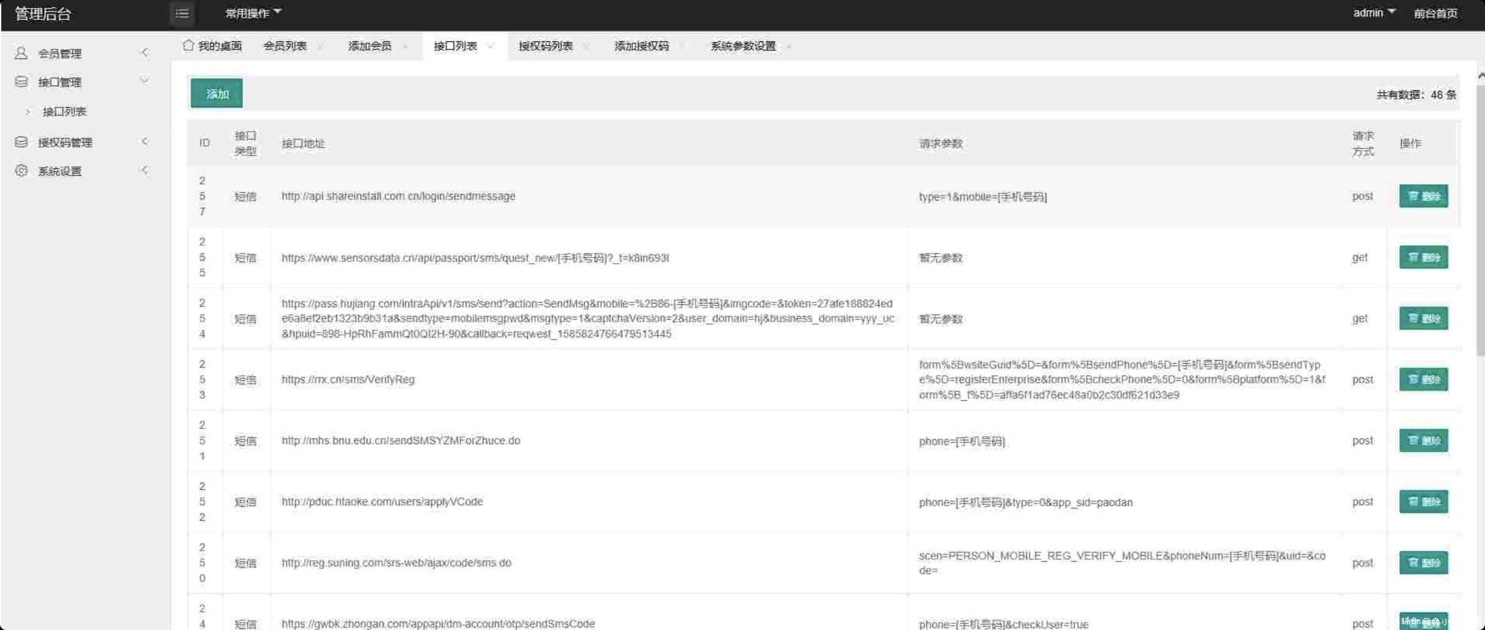The height and width of the screenshot is (630, 1485).
Task: Close the 系统参数设置 tab with its x icon
Action: point(789,46)
